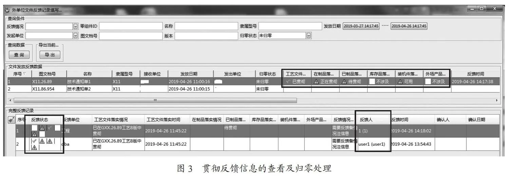Open the end date picker 2019-04-26 14:17:45
The width and height of the screenshot is (509, 176).
(x=409, y=26)
